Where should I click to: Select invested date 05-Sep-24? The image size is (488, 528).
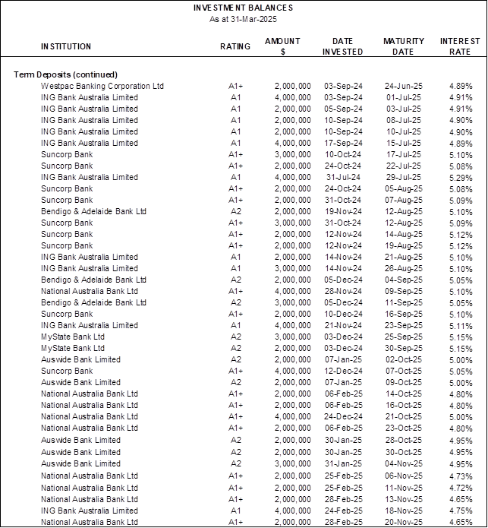[x=343, y=109]
